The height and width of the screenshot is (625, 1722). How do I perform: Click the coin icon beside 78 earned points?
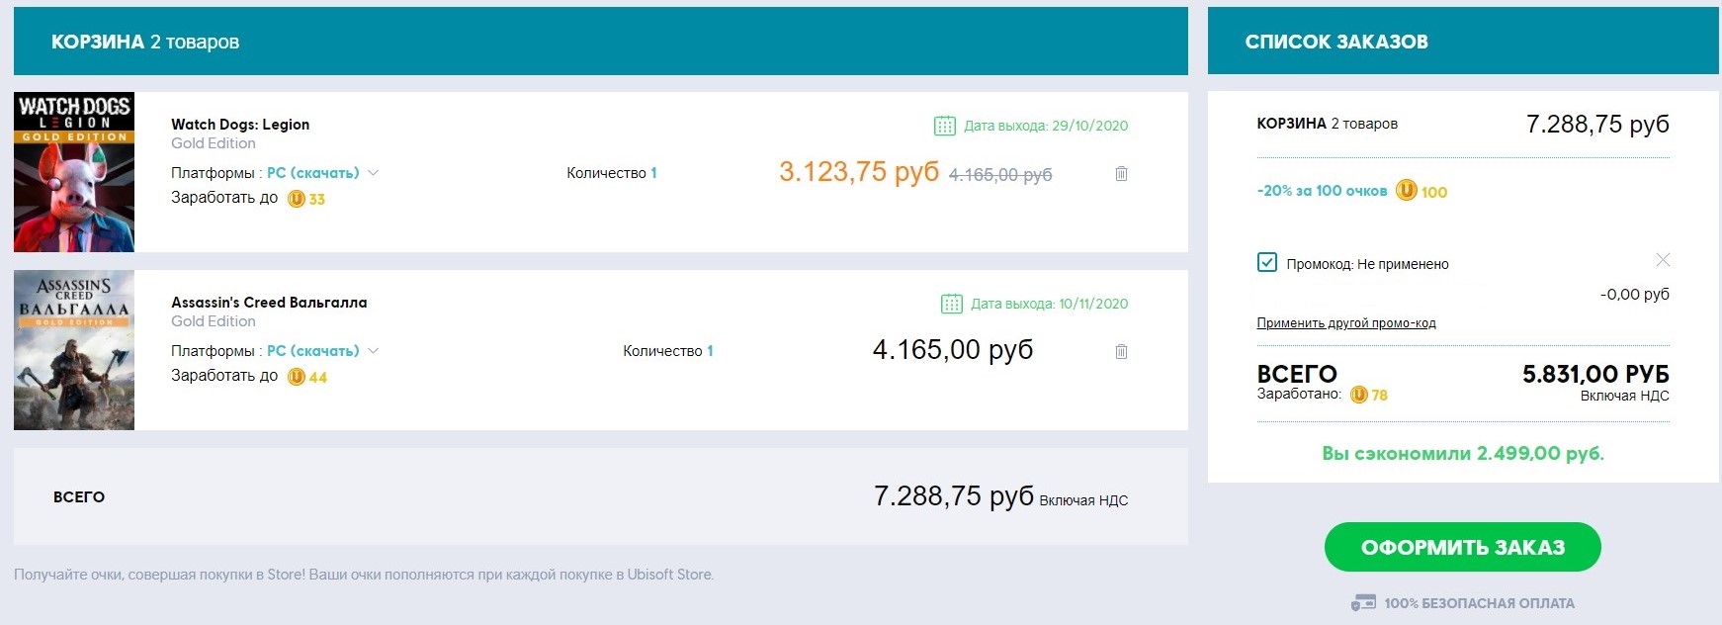(1359, 395)
